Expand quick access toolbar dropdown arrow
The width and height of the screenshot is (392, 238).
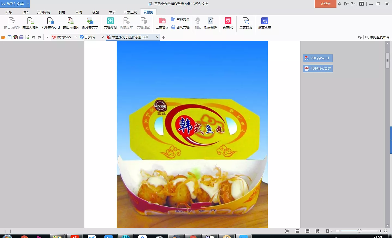click(x=47, y=37)
